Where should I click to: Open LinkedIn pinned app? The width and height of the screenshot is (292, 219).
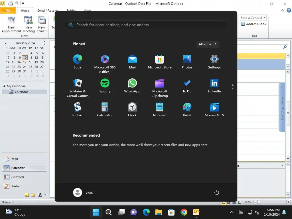click(214, 86)
